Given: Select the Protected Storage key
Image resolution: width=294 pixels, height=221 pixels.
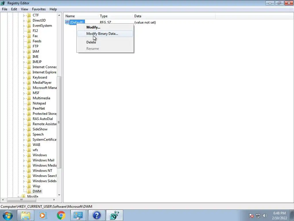Looking at the screenshot, I should pyautogui.click(x=45, y=114).
